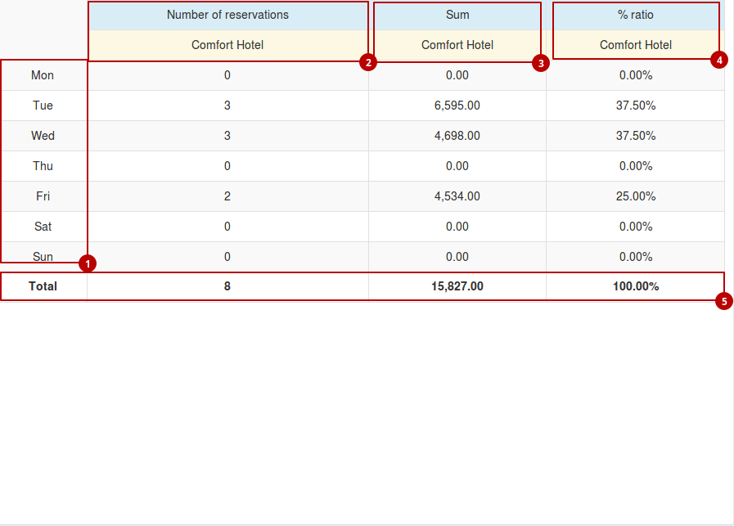The height and width of the screenshot is (526, 734).
Task: Click Monday's 0.00% ratio cell
Action: [x=636, y=75]
